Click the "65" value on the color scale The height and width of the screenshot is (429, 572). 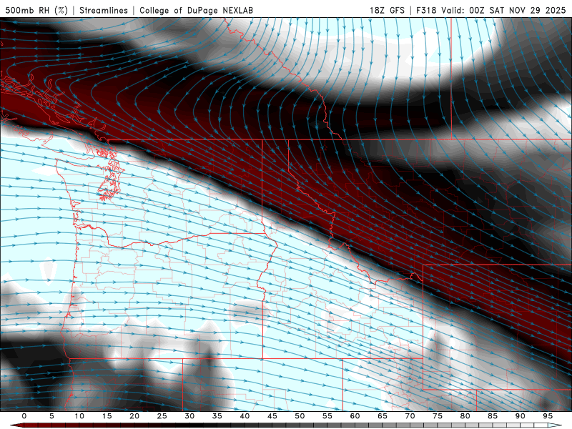pyautogui.click(x=382, y=416)
